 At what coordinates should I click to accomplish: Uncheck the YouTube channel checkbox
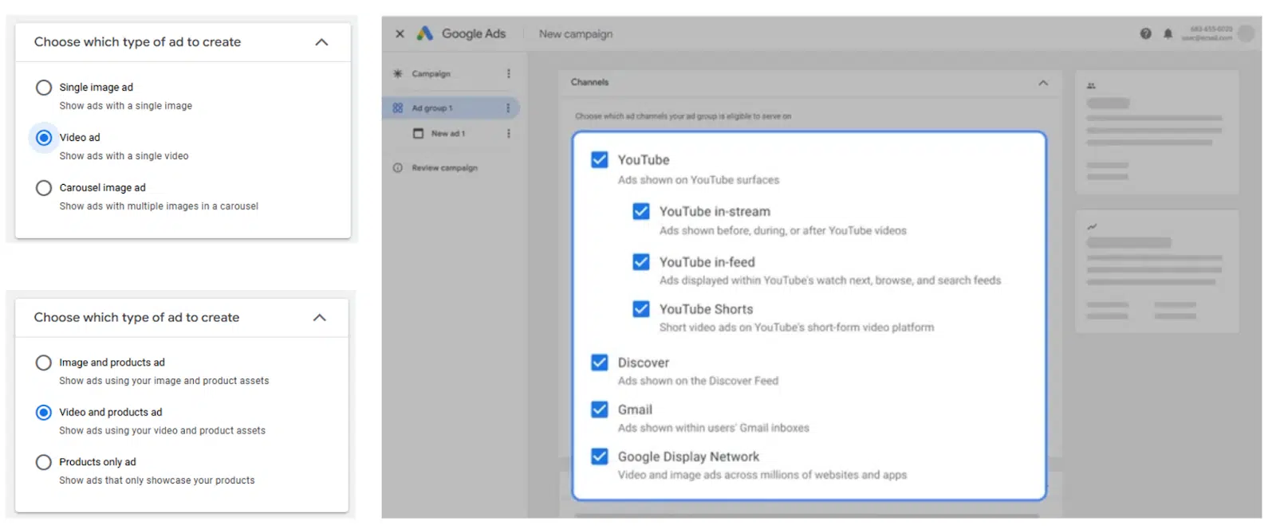599,159
